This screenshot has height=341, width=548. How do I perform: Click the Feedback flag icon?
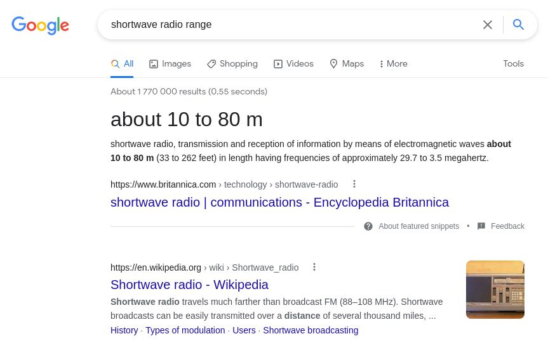[481, 226]
